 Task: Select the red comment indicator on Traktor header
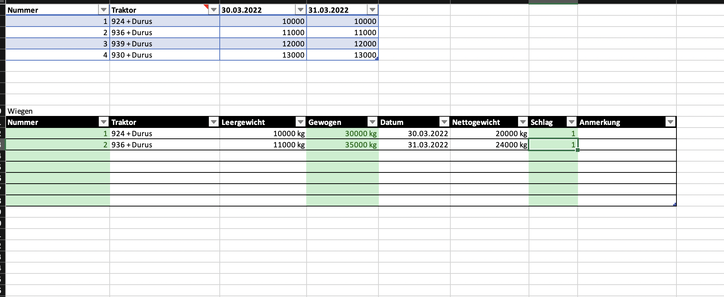[x=206, y=7]
